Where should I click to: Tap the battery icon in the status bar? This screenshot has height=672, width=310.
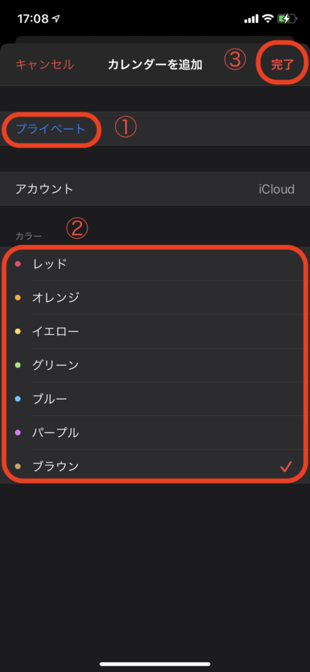point(287,18)
